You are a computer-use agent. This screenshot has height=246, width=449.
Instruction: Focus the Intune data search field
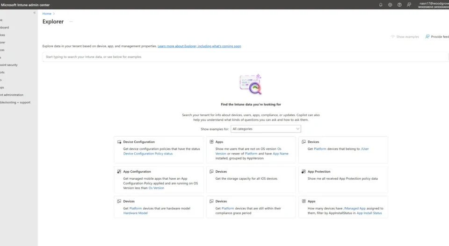pyautogui.click(x=245, y=57)
